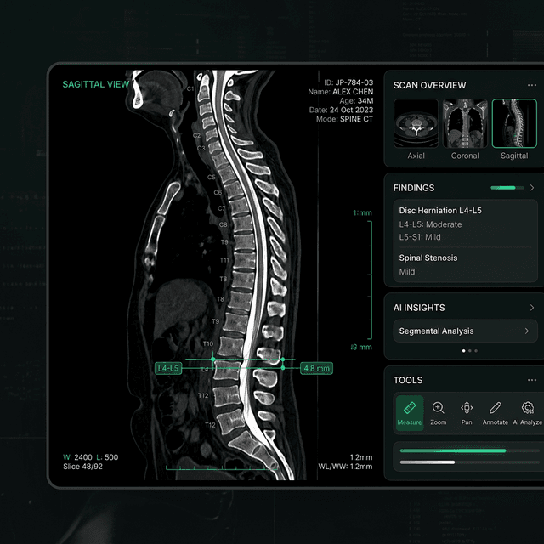544x544 pixels.
Task: Activate the Zoom tool
Action: pos(439,413)
